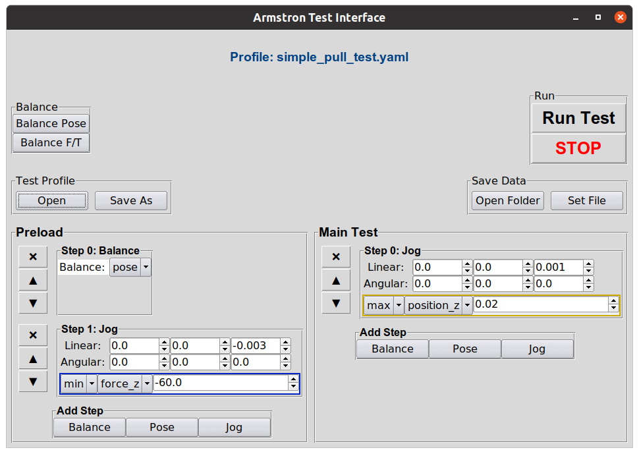The image size is (639, 454).
Task: Increment the -60.0 force value stepper
Action: [293, 380]
